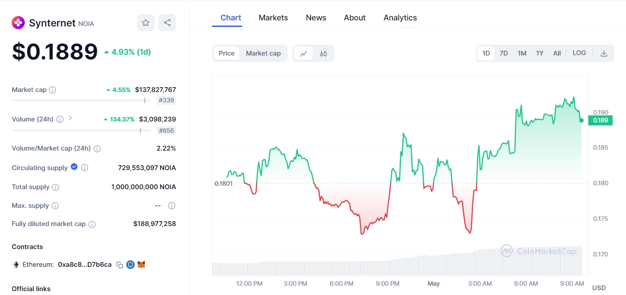Screen dimensions: 626x295
Task: Open the Market cap info tooltip
Action: click(x=52, y=90)
